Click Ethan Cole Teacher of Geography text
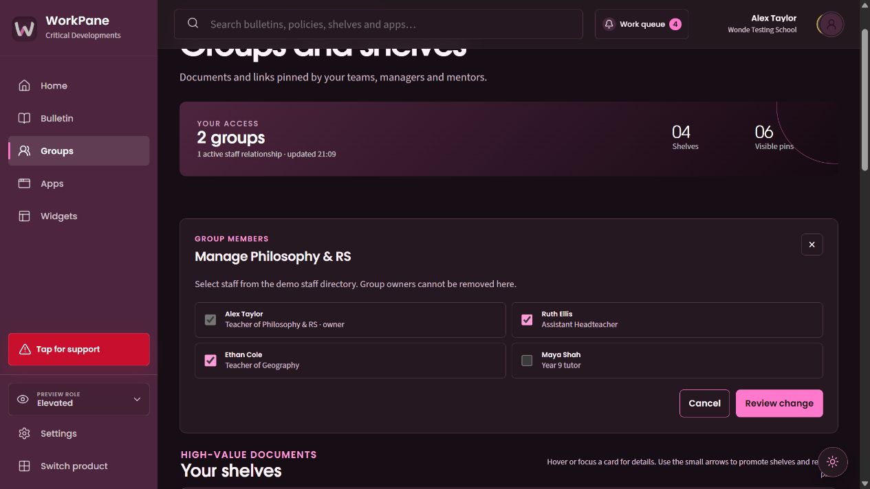Screen dimensions: 870x489 pyautogui.click(x=262, y=360)
